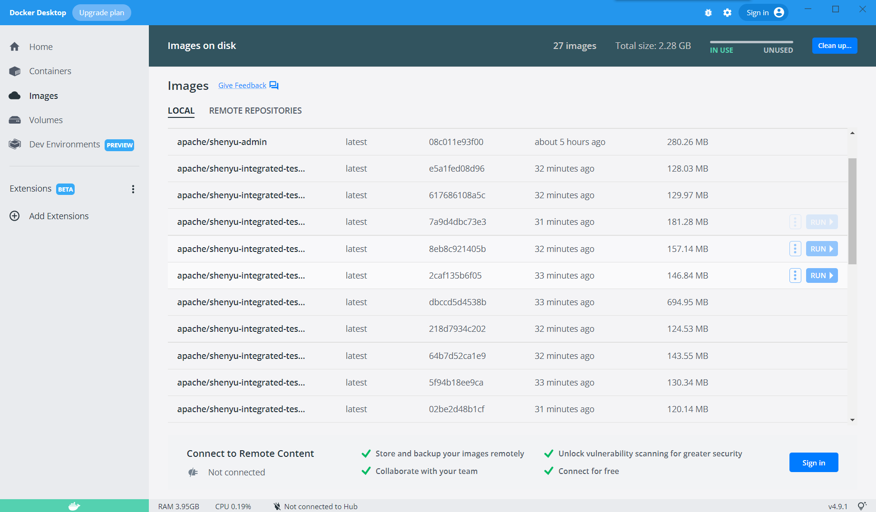The height and width of the screenshot is (512, 876).
Task: Open the Containers section icon
Action: tap(15, 71)
